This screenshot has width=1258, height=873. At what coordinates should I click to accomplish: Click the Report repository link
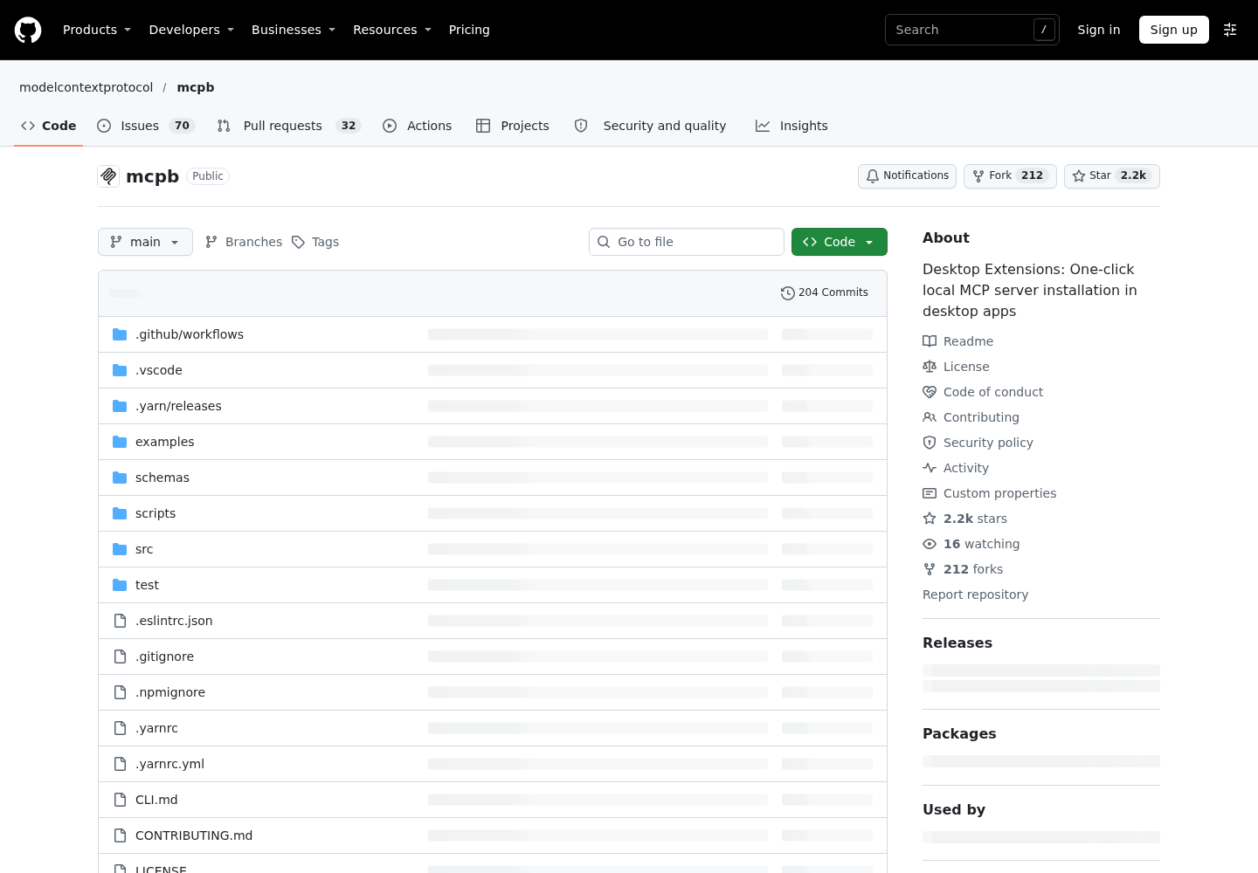pyautogui.click(x=975, y=595)
